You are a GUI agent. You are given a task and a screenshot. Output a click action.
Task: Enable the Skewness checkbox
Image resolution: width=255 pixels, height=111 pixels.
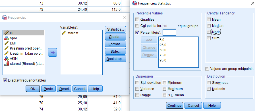[209, 83]
